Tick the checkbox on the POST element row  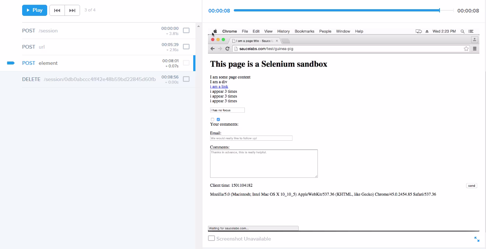(x=186, y=63)
